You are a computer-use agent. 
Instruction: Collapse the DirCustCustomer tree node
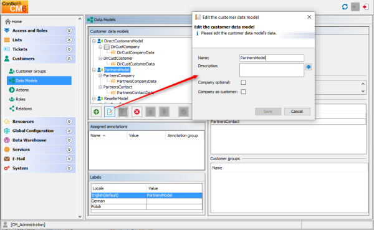click(100, 58)
